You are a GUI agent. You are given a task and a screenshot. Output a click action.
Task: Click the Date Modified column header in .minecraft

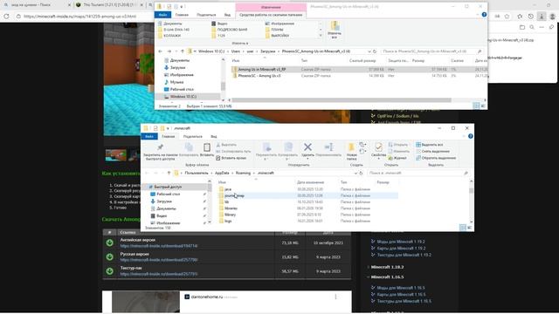310,182
